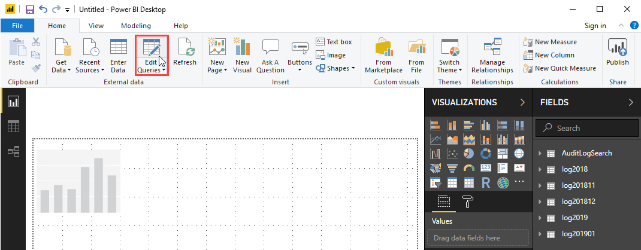Open the Shapes dropdown
Image resolution: width=641 pixels, height=250 pixels.
click(x=335, y=68)
